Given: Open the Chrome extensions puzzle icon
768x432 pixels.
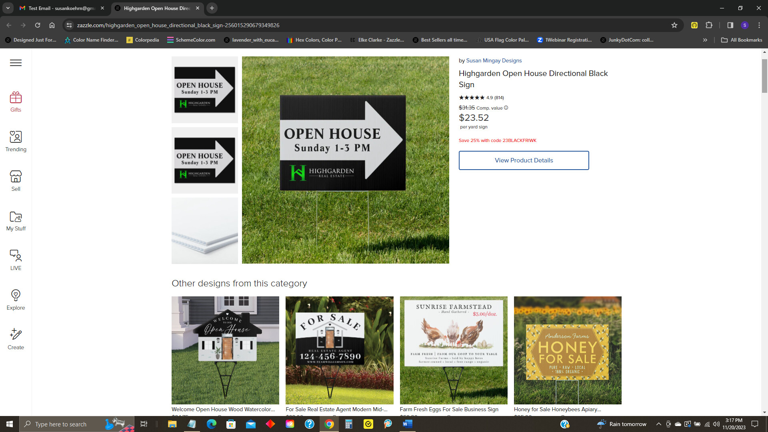Looking at the screenshot, I should click(709, 25).
